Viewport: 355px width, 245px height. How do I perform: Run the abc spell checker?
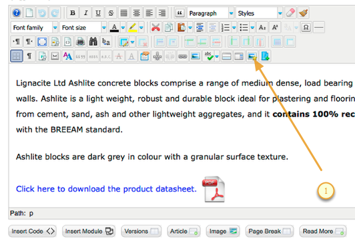click(x=208, y=56)
